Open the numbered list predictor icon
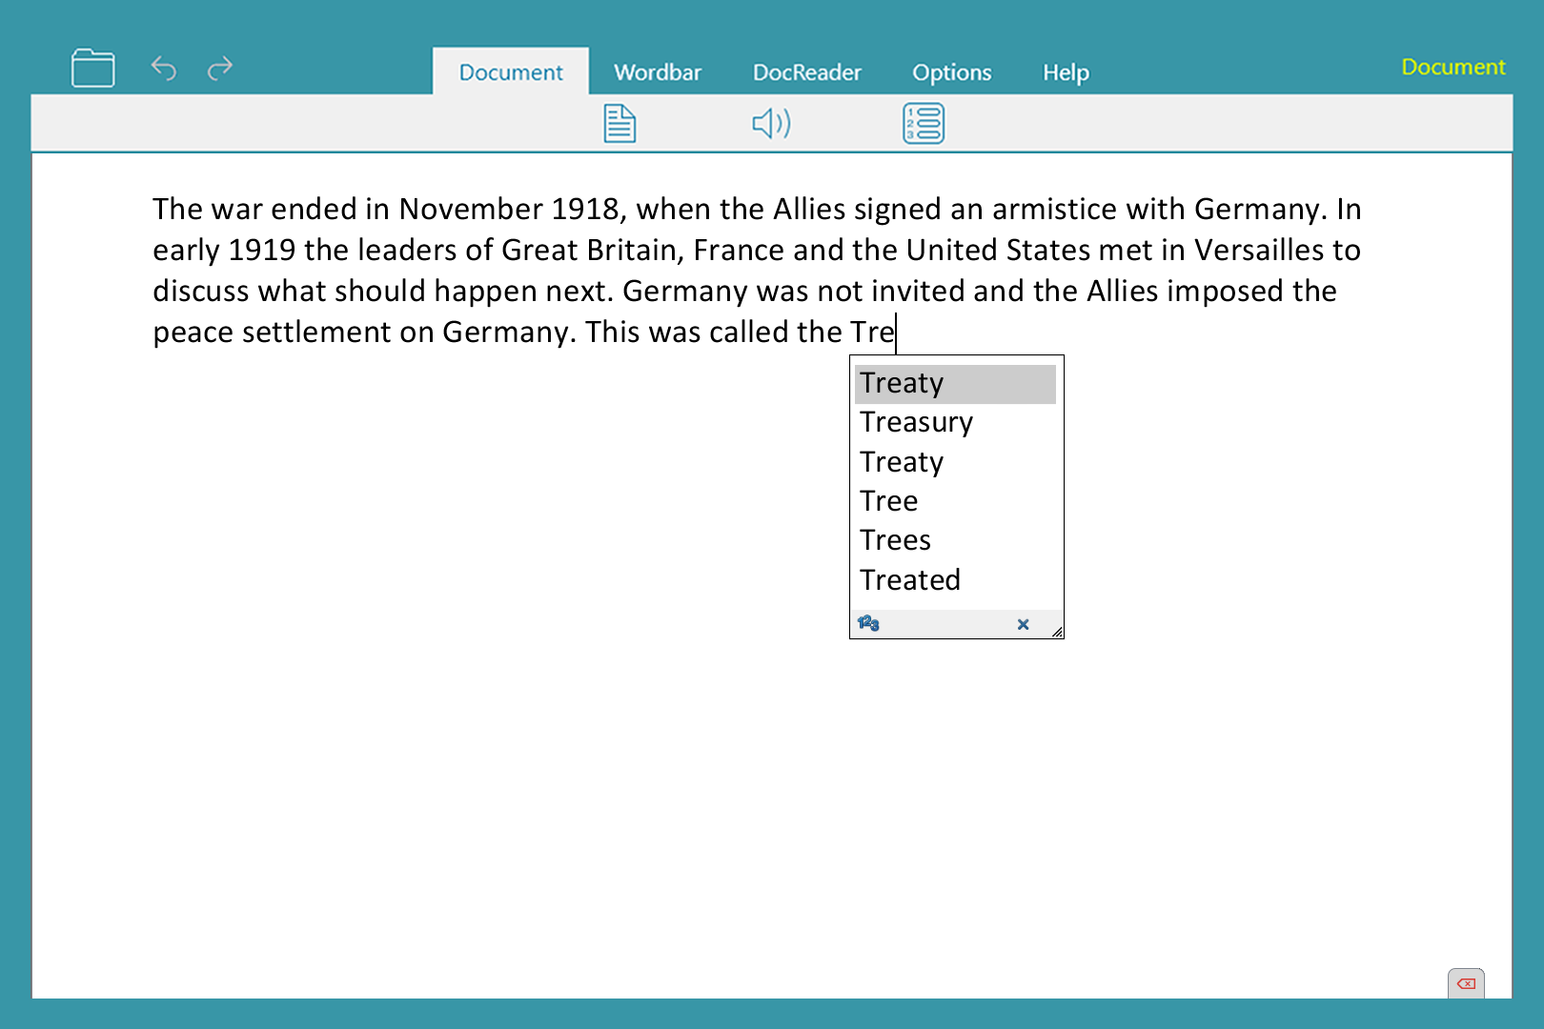The image size is (1544, 1029). pyautogui.click(x=924, y=124)
